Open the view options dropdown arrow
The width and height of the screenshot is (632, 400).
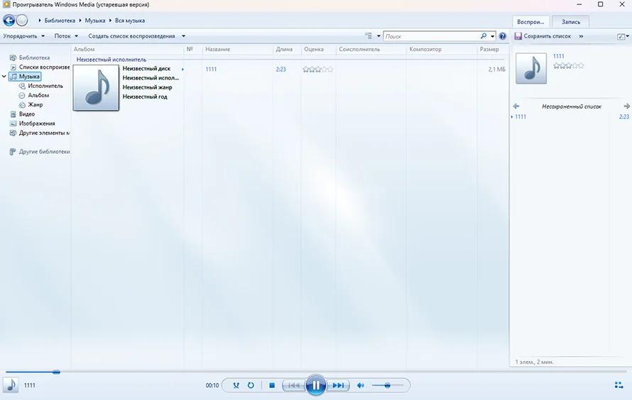[378, 35]
